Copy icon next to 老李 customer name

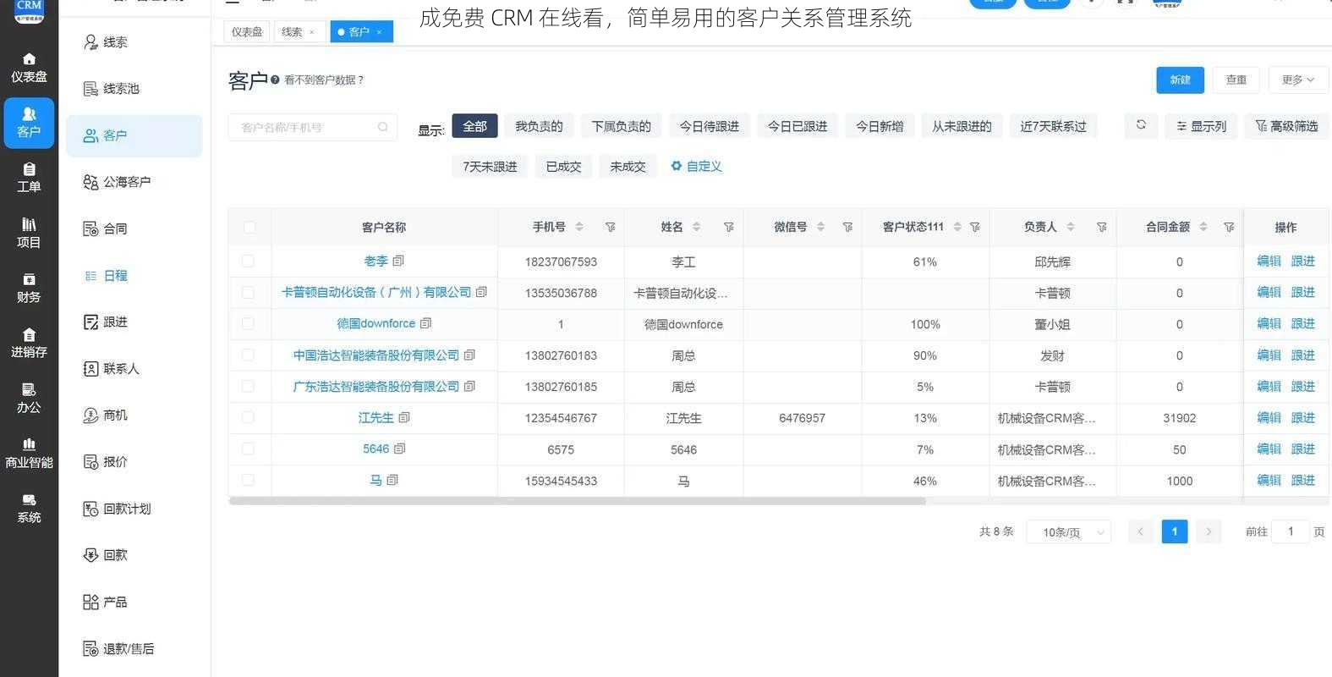pyautogui.click(x=398, y=261)
